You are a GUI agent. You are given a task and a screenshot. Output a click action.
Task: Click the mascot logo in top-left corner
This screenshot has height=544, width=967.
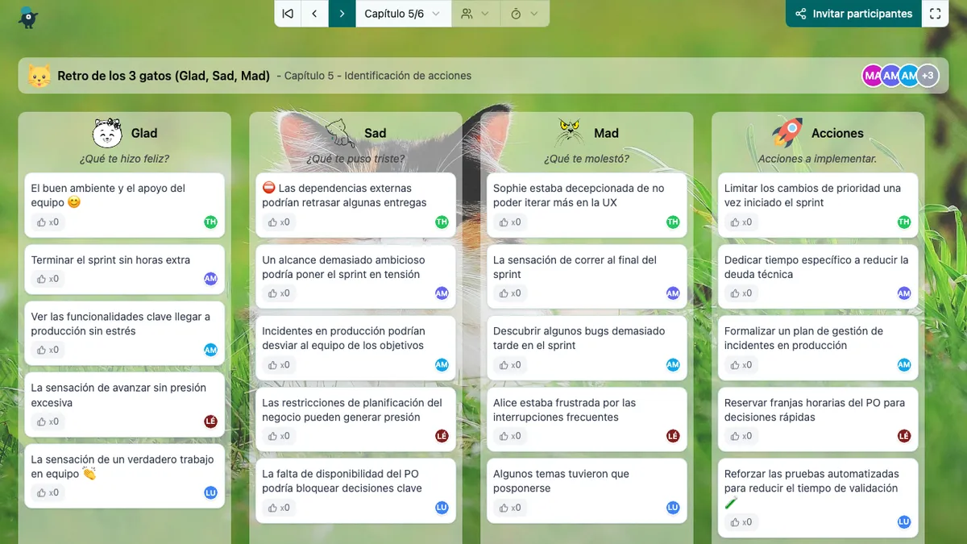pos(28,16)
